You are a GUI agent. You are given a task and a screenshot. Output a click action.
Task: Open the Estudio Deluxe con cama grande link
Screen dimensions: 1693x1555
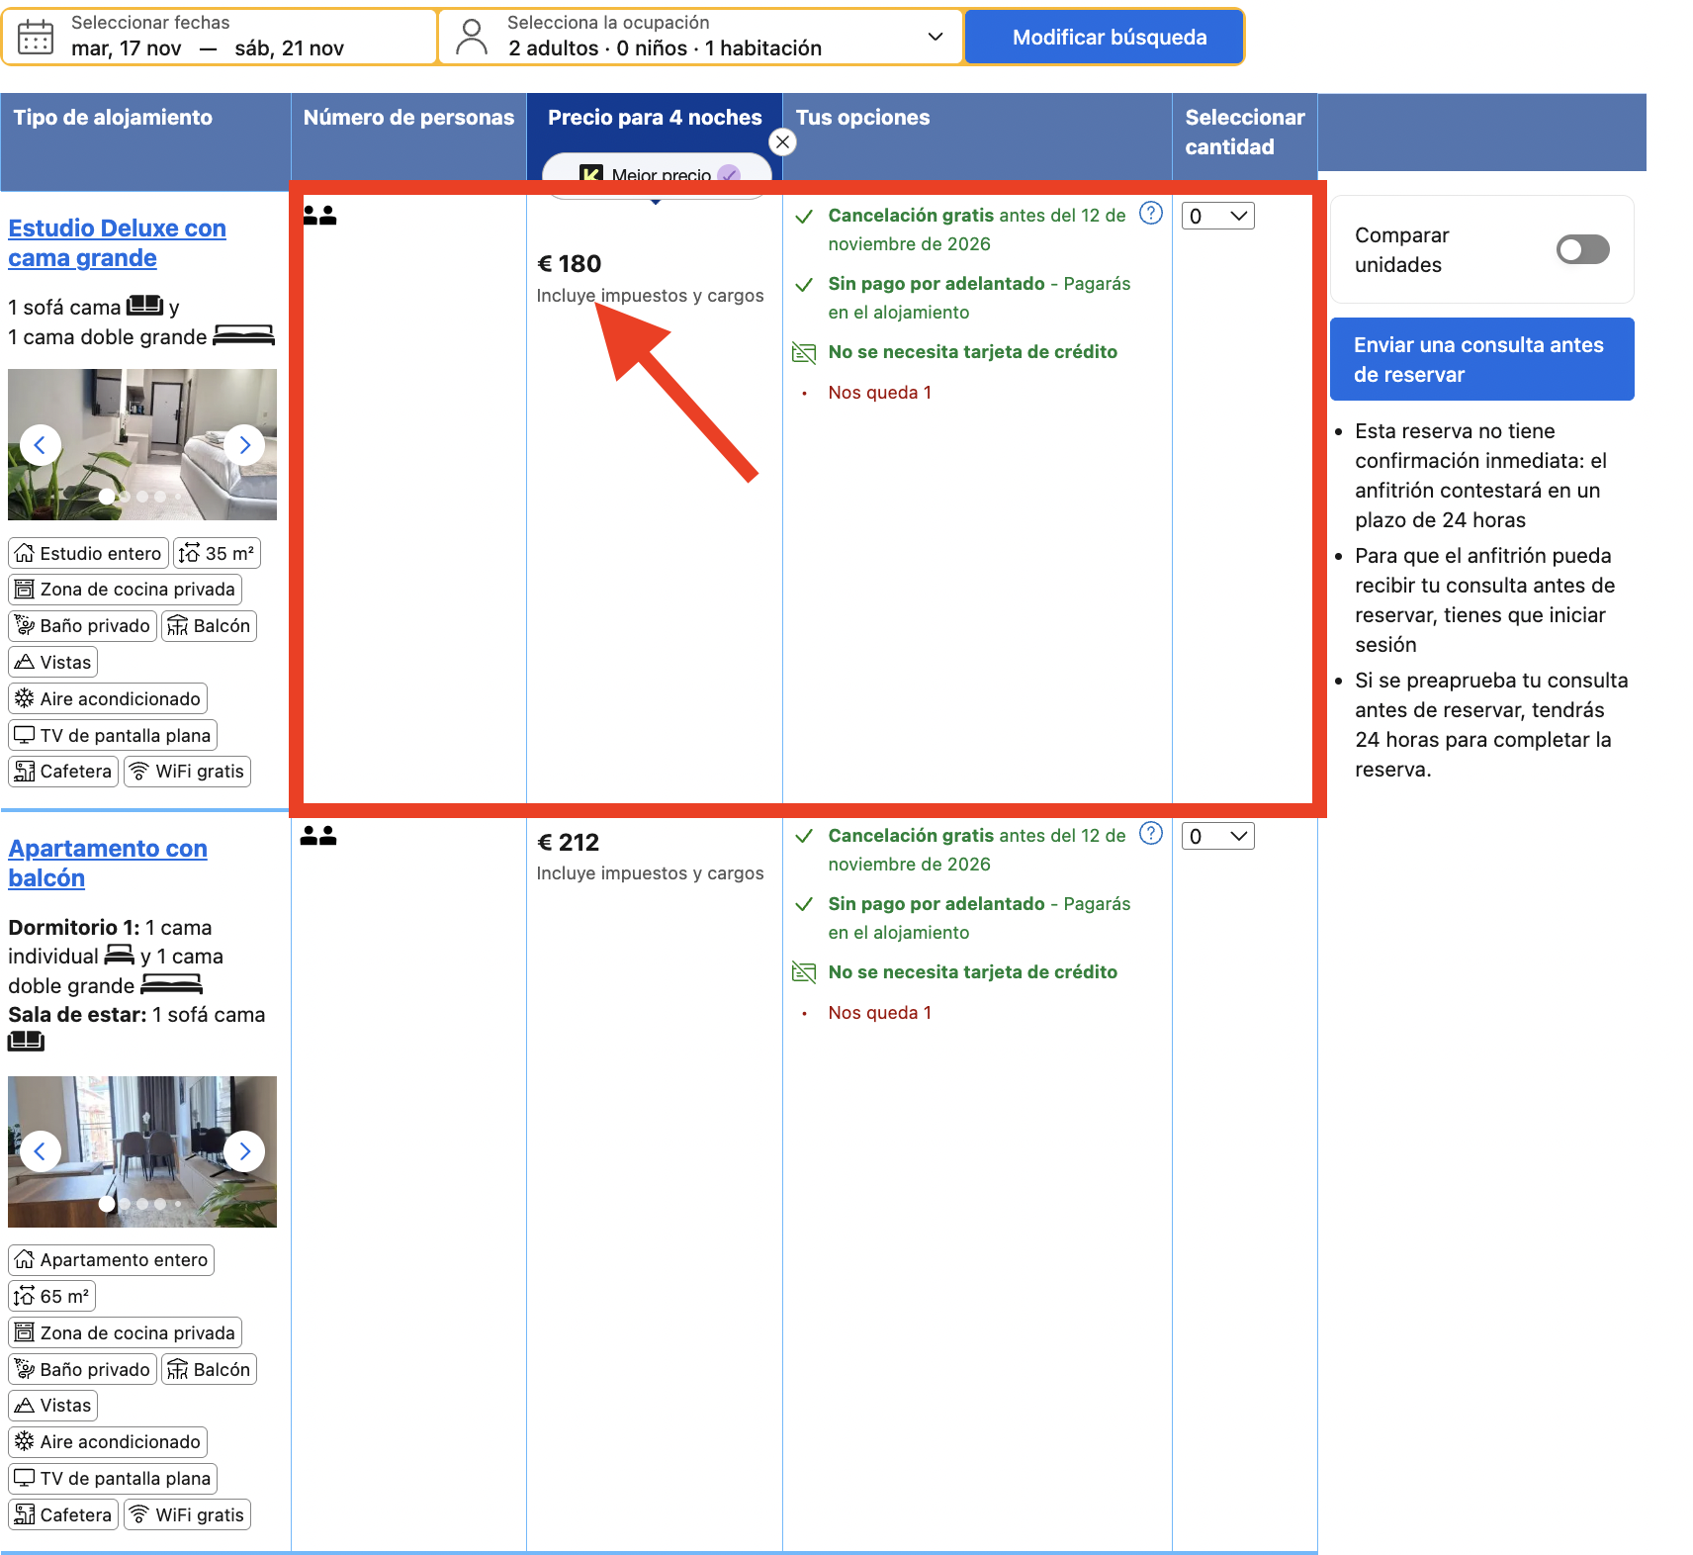(117, 243)
